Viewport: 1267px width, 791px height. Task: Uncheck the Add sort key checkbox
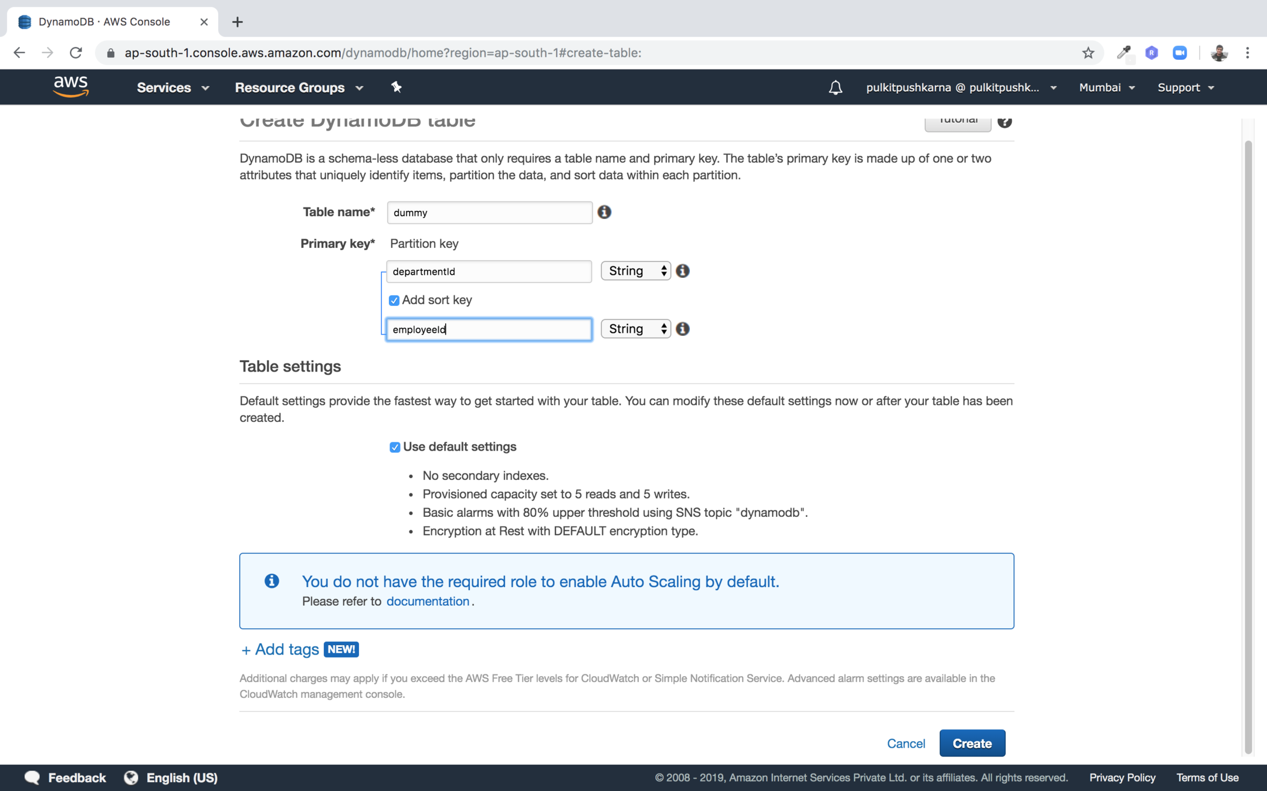pyautogui.click(x=394, y=301)
